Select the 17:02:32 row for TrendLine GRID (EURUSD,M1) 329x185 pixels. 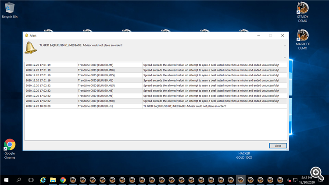pos(156,96)
